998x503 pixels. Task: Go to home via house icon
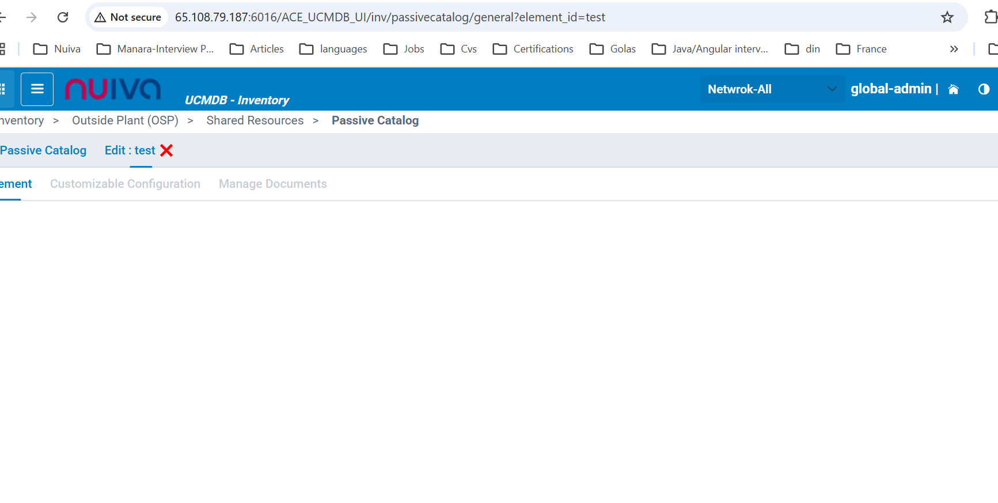(953, 89)
